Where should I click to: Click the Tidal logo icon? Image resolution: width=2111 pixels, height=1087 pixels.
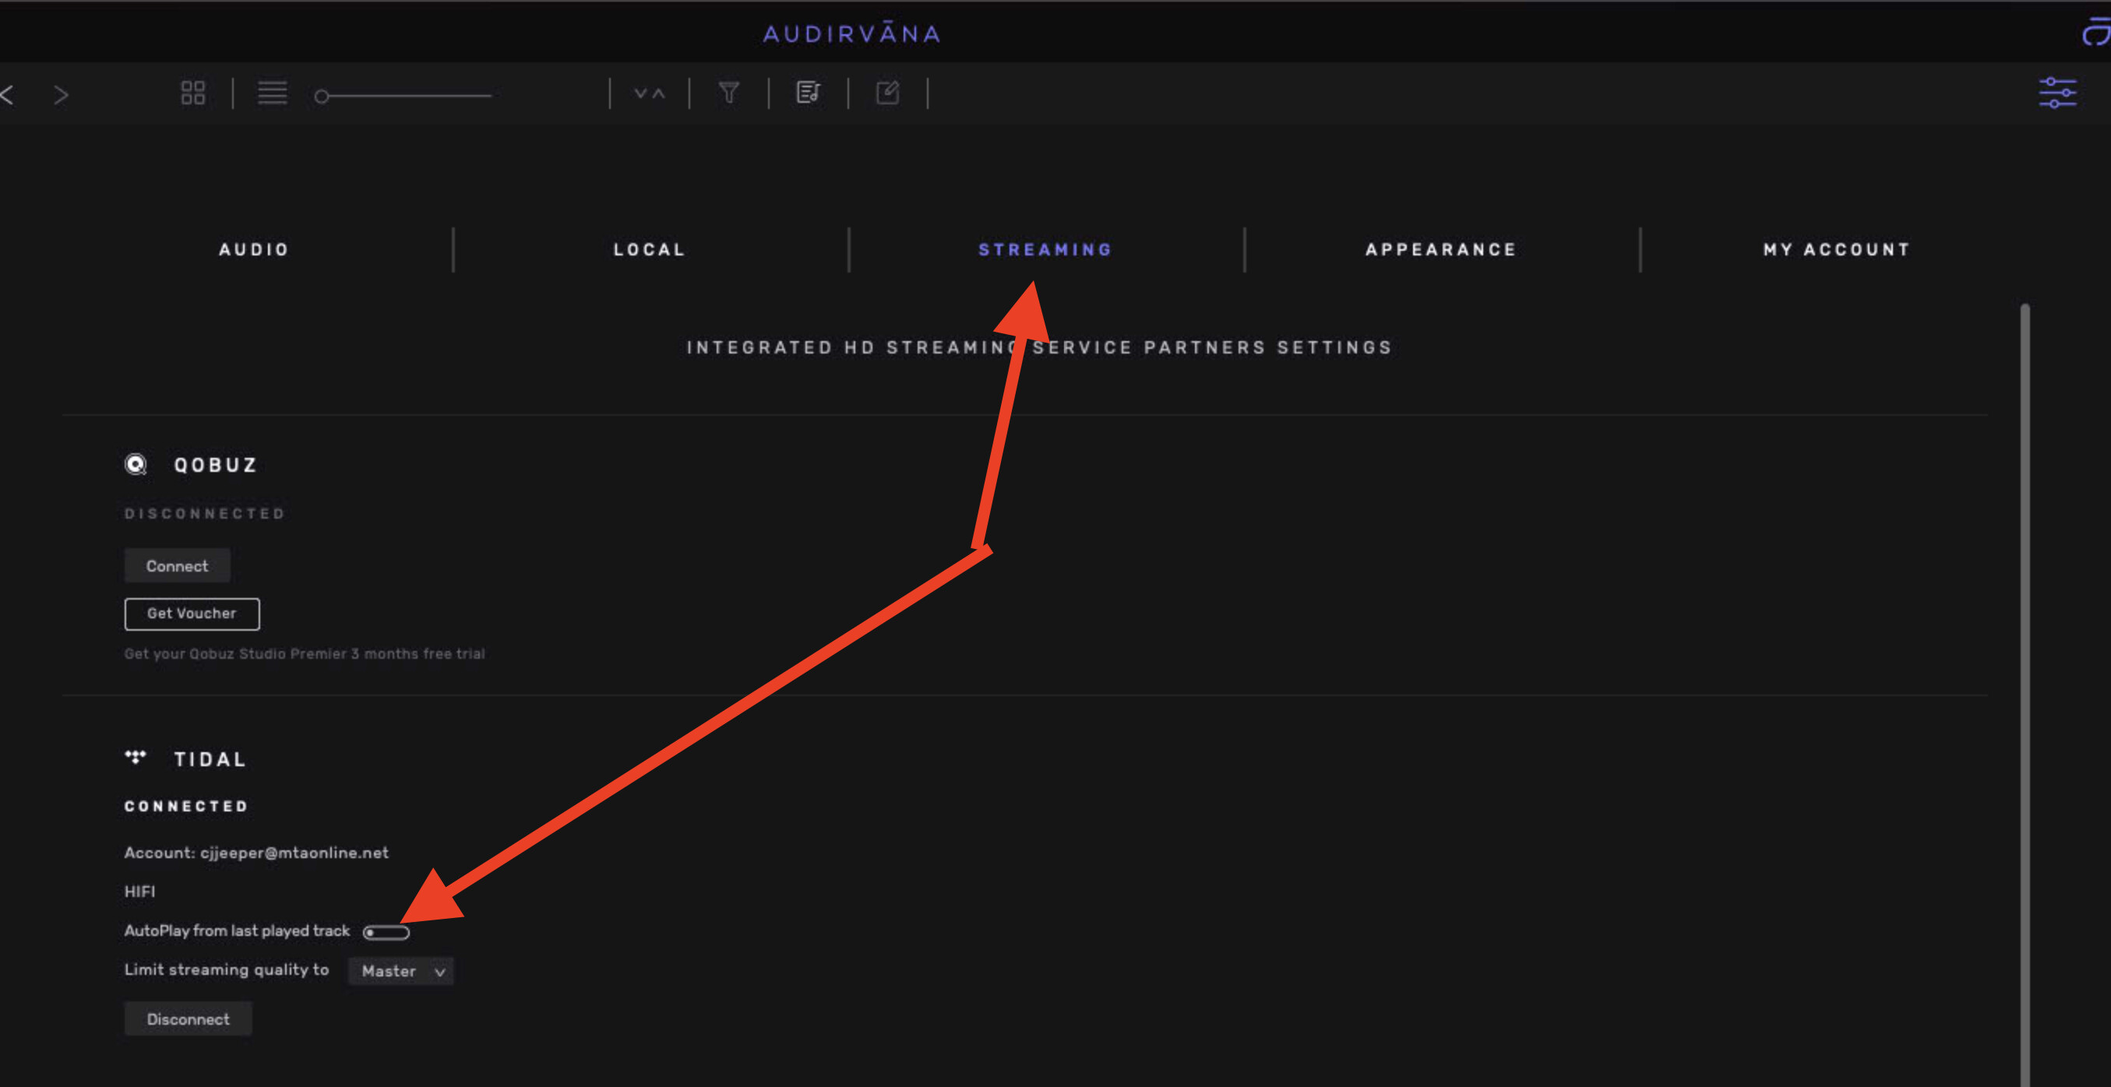136,758
